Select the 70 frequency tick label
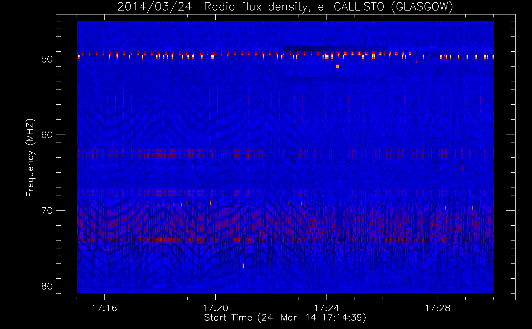 pos(47,211)
